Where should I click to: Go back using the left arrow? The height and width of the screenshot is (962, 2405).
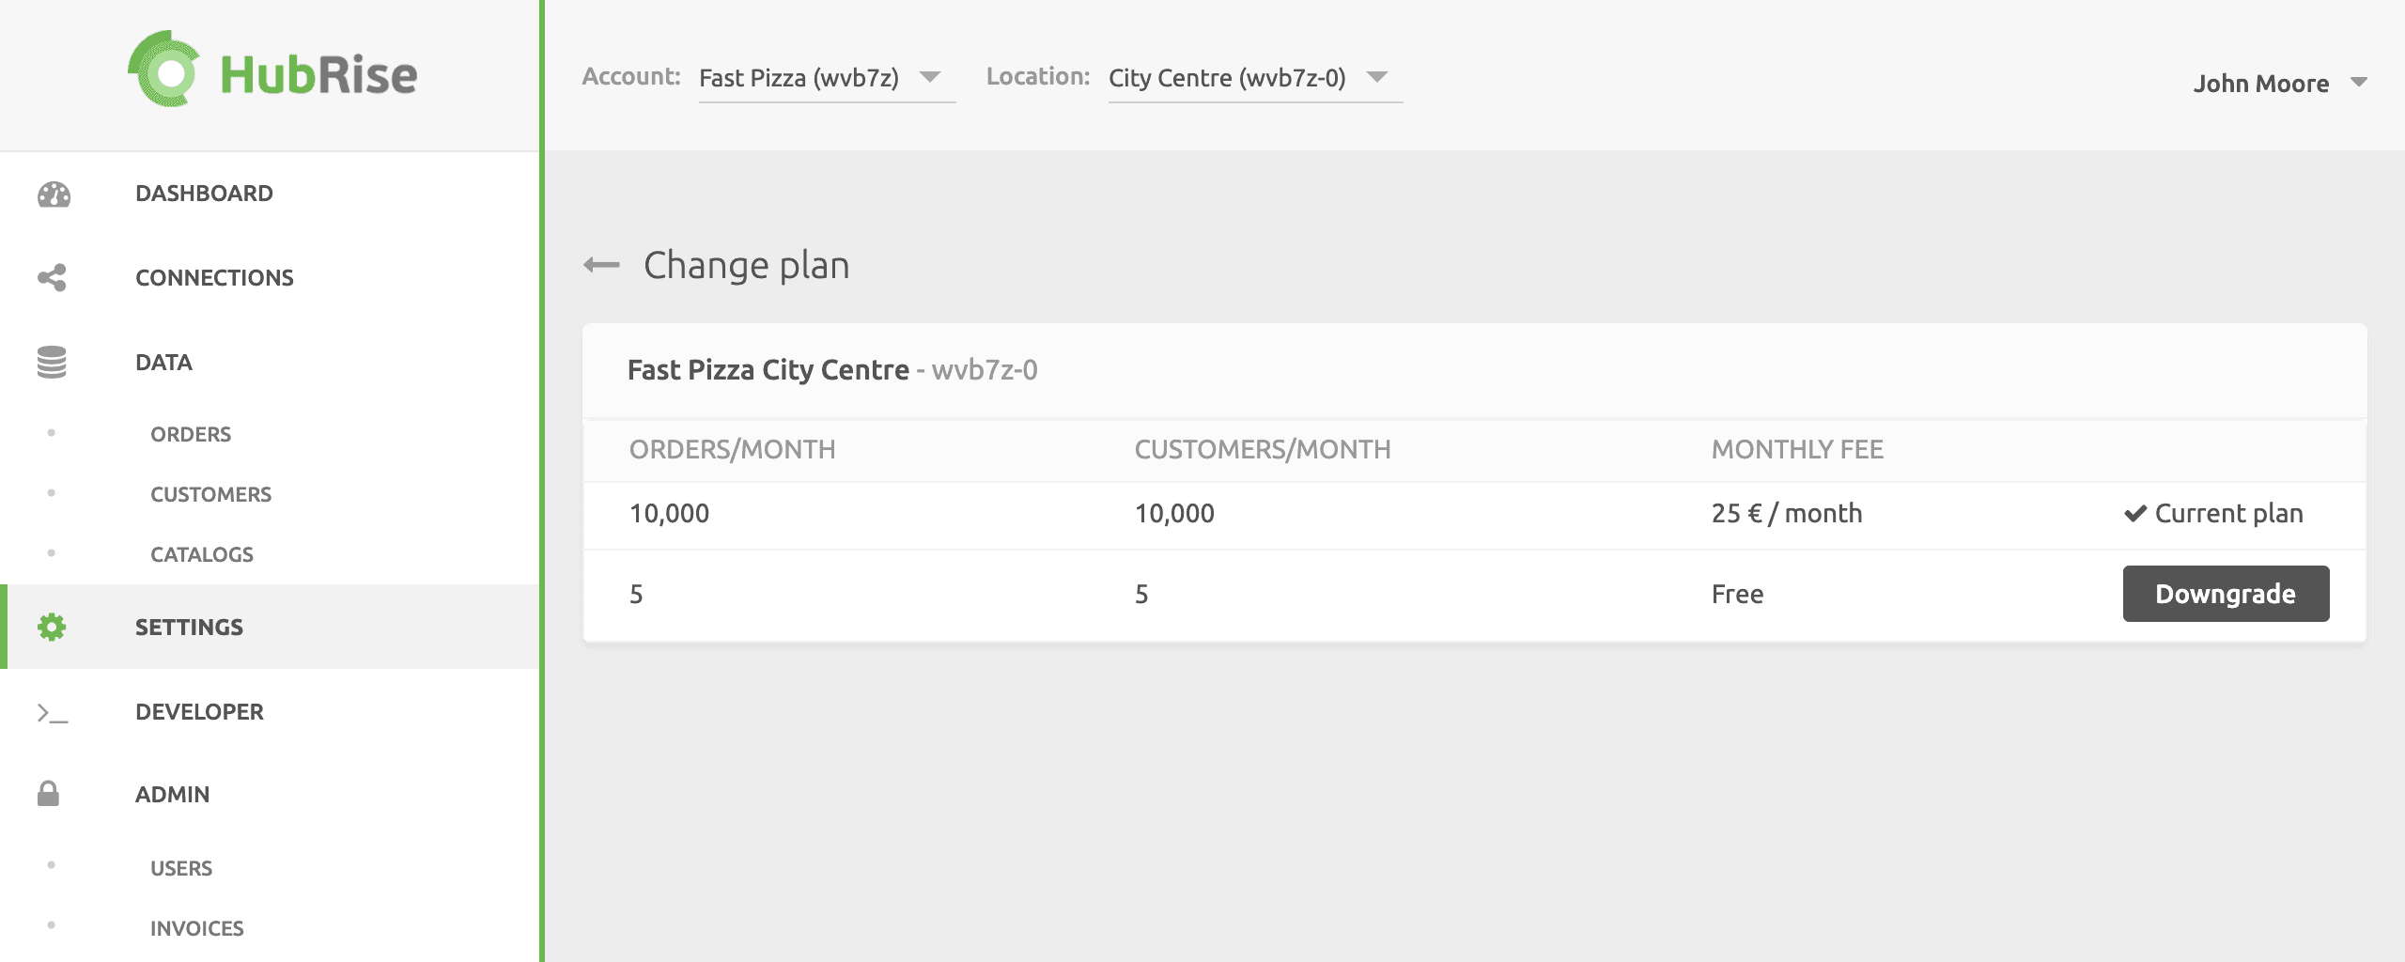point(601,266)
